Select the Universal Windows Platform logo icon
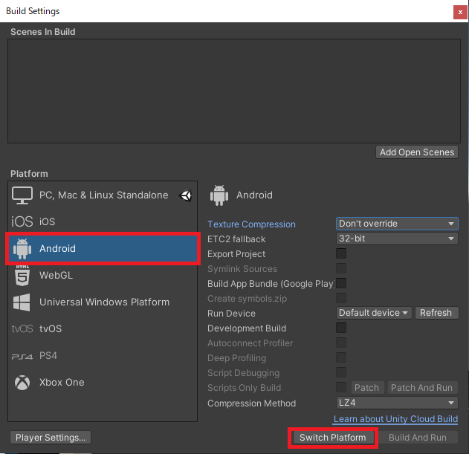 [22, 302]
